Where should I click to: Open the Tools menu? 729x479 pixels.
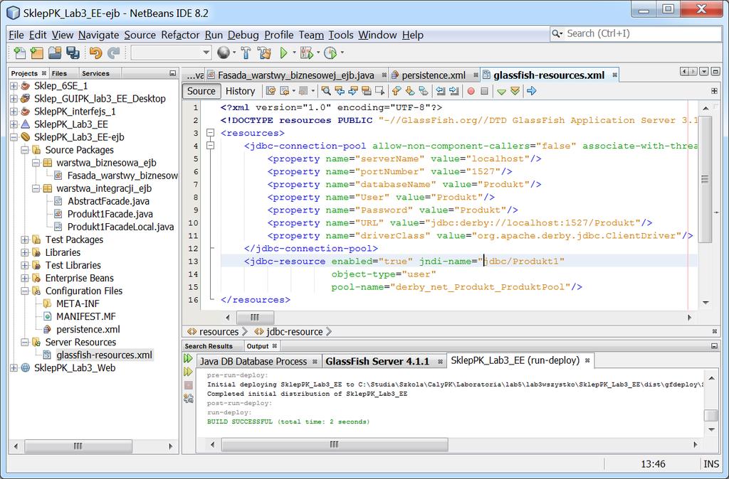341,35
